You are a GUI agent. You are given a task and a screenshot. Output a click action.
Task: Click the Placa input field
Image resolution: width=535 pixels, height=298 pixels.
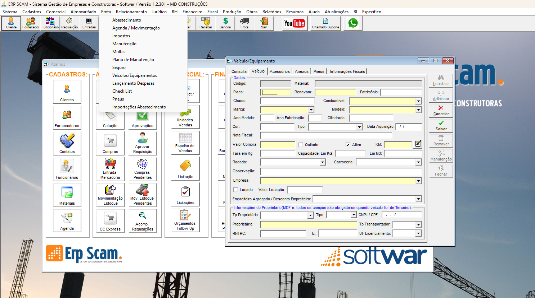tap(275, 92)
